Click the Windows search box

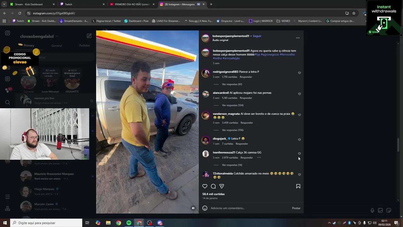point(46,223)
